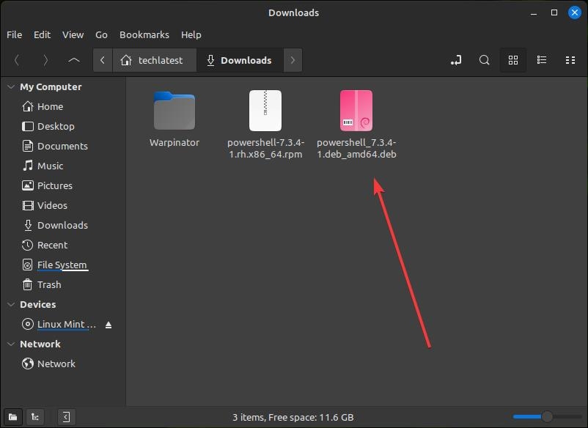
Task: Select the Warpinator folder
Action: (x=174, y=111)
